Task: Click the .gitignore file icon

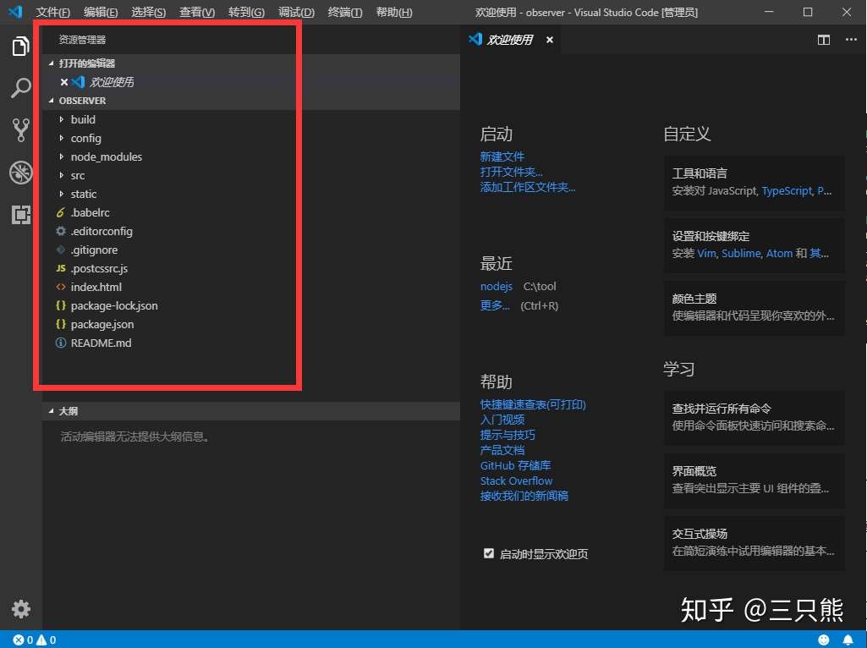Action: [x=61, y=250]
